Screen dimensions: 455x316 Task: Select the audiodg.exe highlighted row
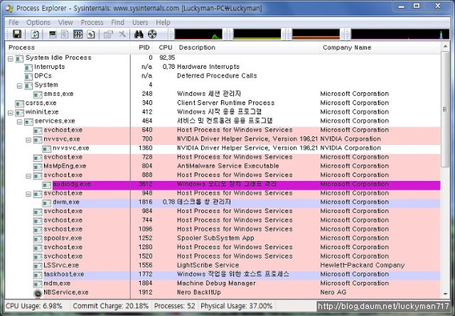click(x=247, y=185)
